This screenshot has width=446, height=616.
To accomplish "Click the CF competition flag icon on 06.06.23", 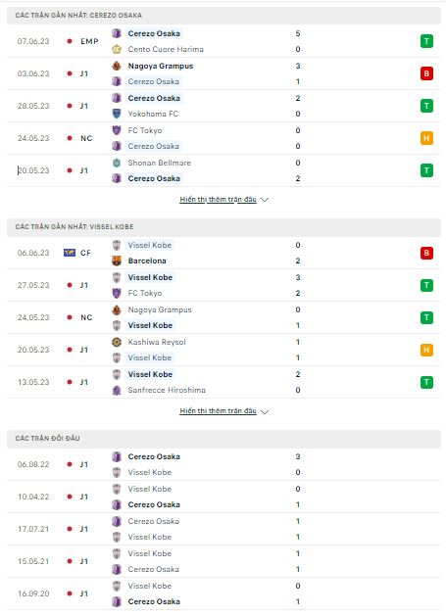I will tap(70, 253).
